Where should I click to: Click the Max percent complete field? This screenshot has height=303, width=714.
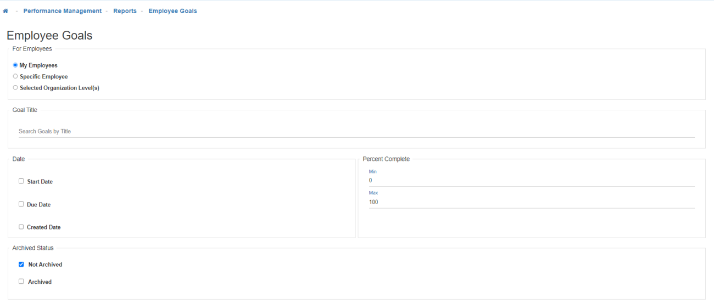tap(531, 202)
